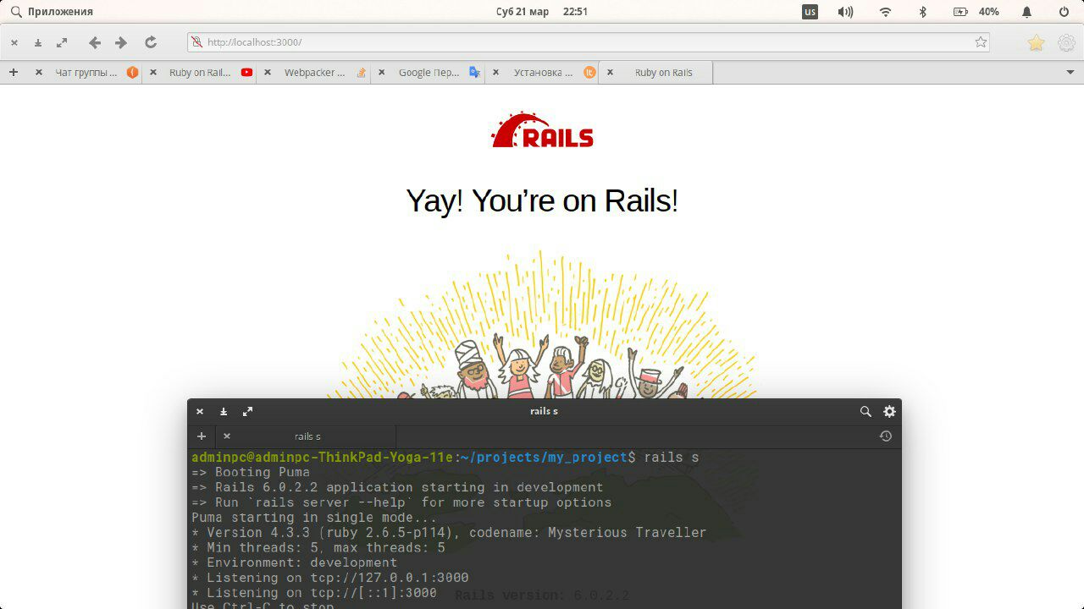Open the Приложения applications menu
Image resolution: width=1084 pixels, height=609 pixels.
coord(53,12)
